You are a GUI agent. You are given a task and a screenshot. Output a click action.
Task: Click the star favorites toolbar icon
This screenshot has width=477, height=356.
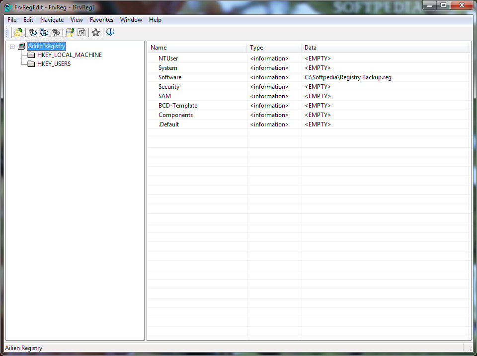pos(96,32)
